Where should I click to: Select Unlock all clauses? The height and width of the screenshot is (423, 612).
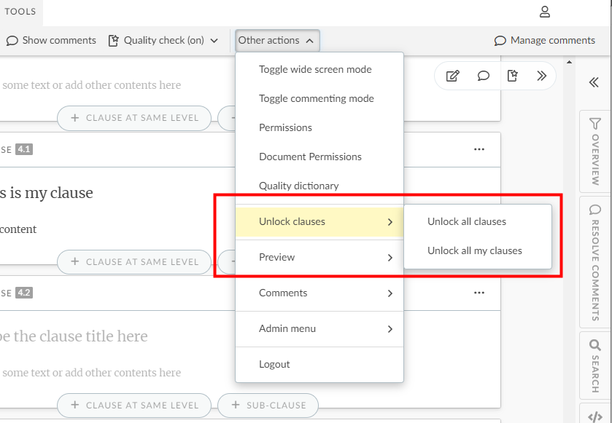(478, 221)
